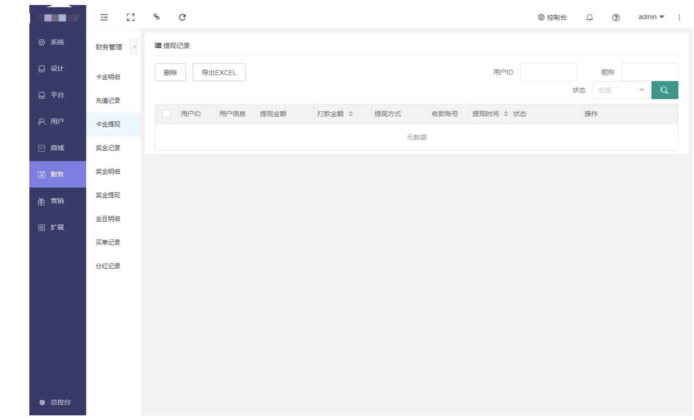Screen dimensions: 694x420
Task: Sort by the 打款金额 column arrows
Action: pyautogui.click(x=351, y=114)
